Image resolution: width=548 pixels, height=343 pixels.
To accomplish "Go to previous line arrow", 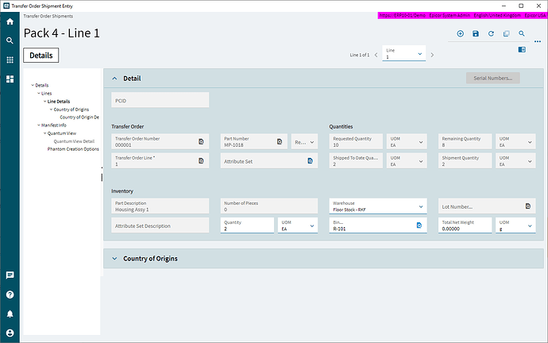I will click(376, 55).
